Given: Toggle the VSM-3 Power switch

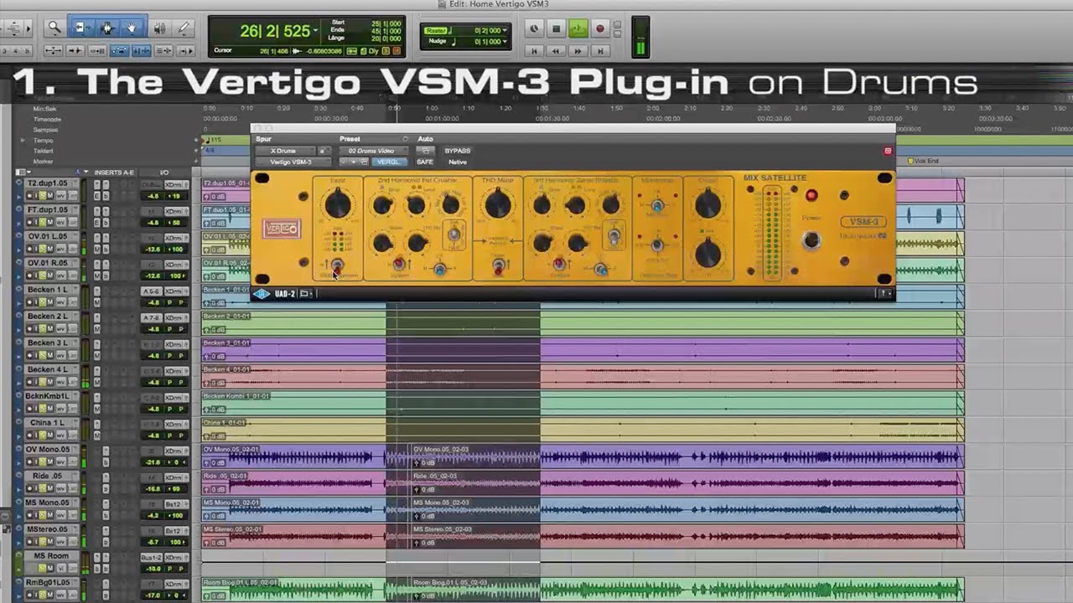Looking at the screenshot, I should click(811, 241).
